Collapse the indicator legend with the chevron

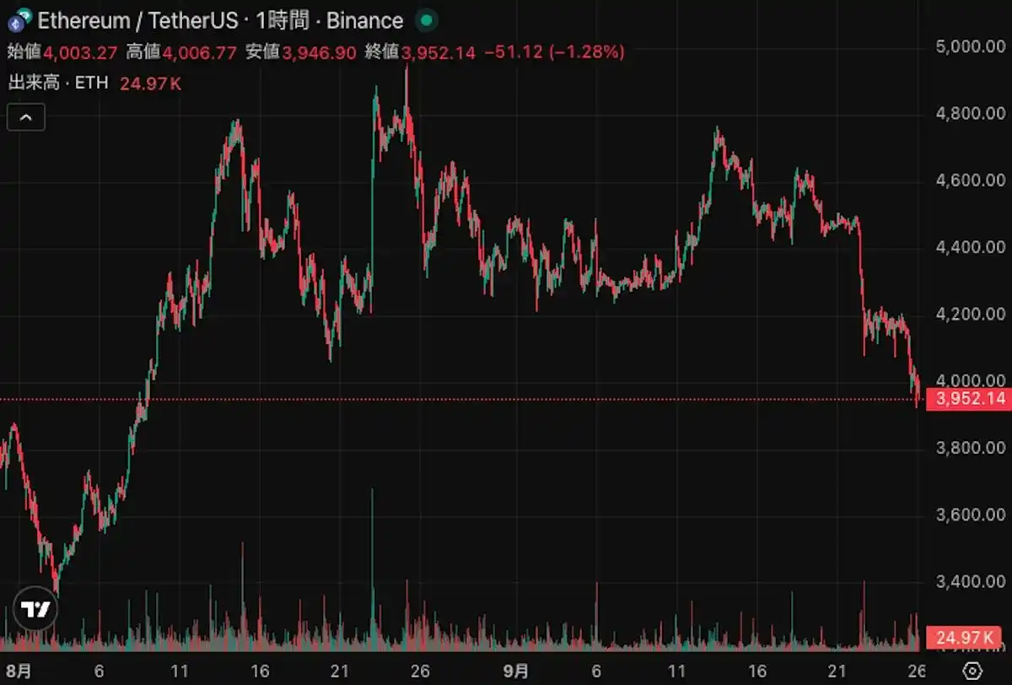26,117
